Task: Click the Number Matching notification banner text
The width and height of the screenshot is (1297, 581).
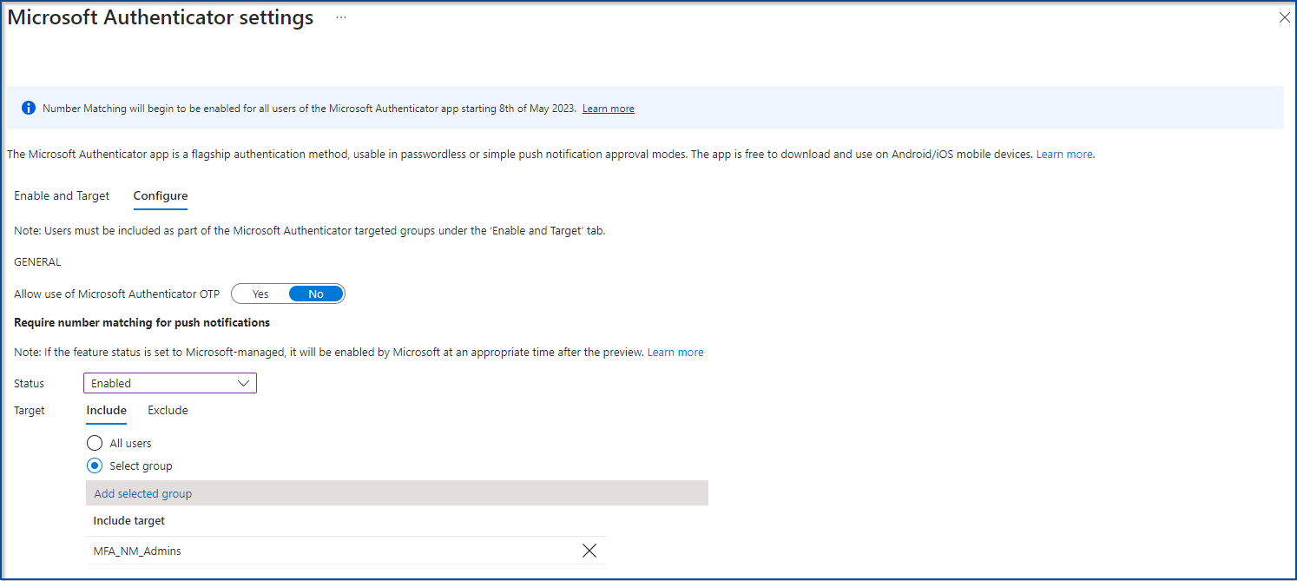Action: (x=308, y=109)
